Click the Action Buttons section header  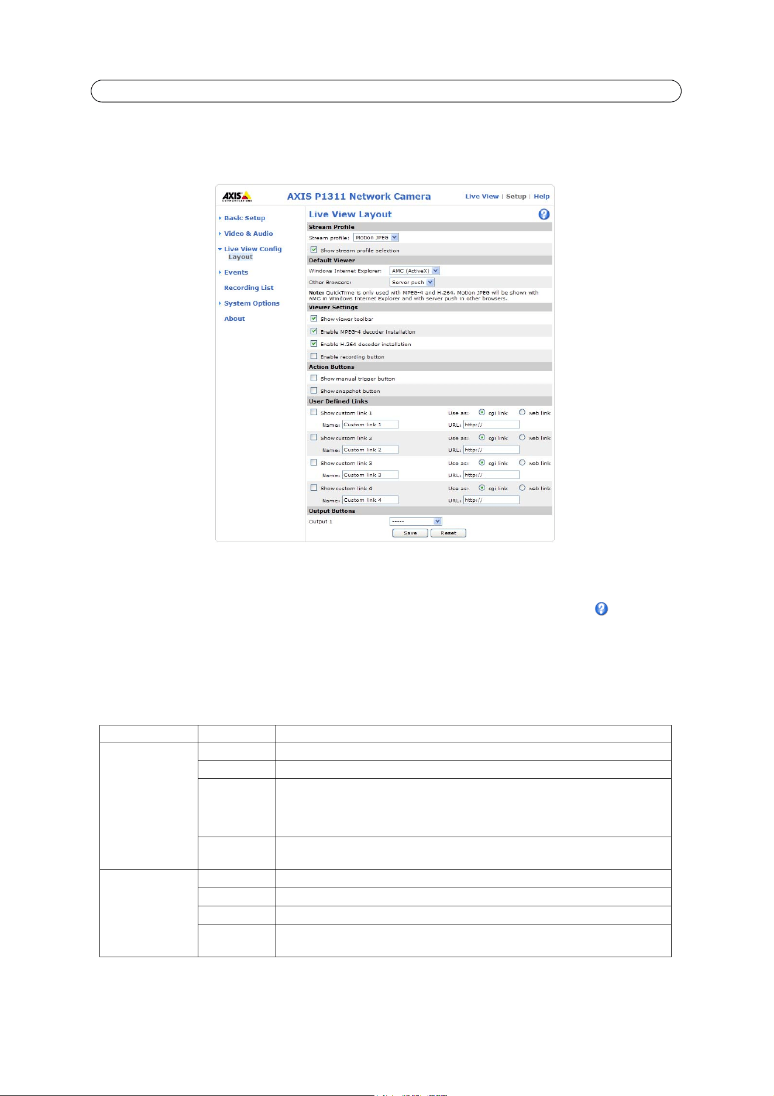429,367
